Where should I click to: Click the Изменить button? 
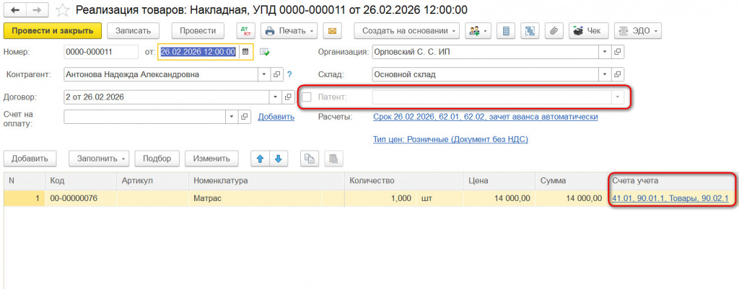211,159
